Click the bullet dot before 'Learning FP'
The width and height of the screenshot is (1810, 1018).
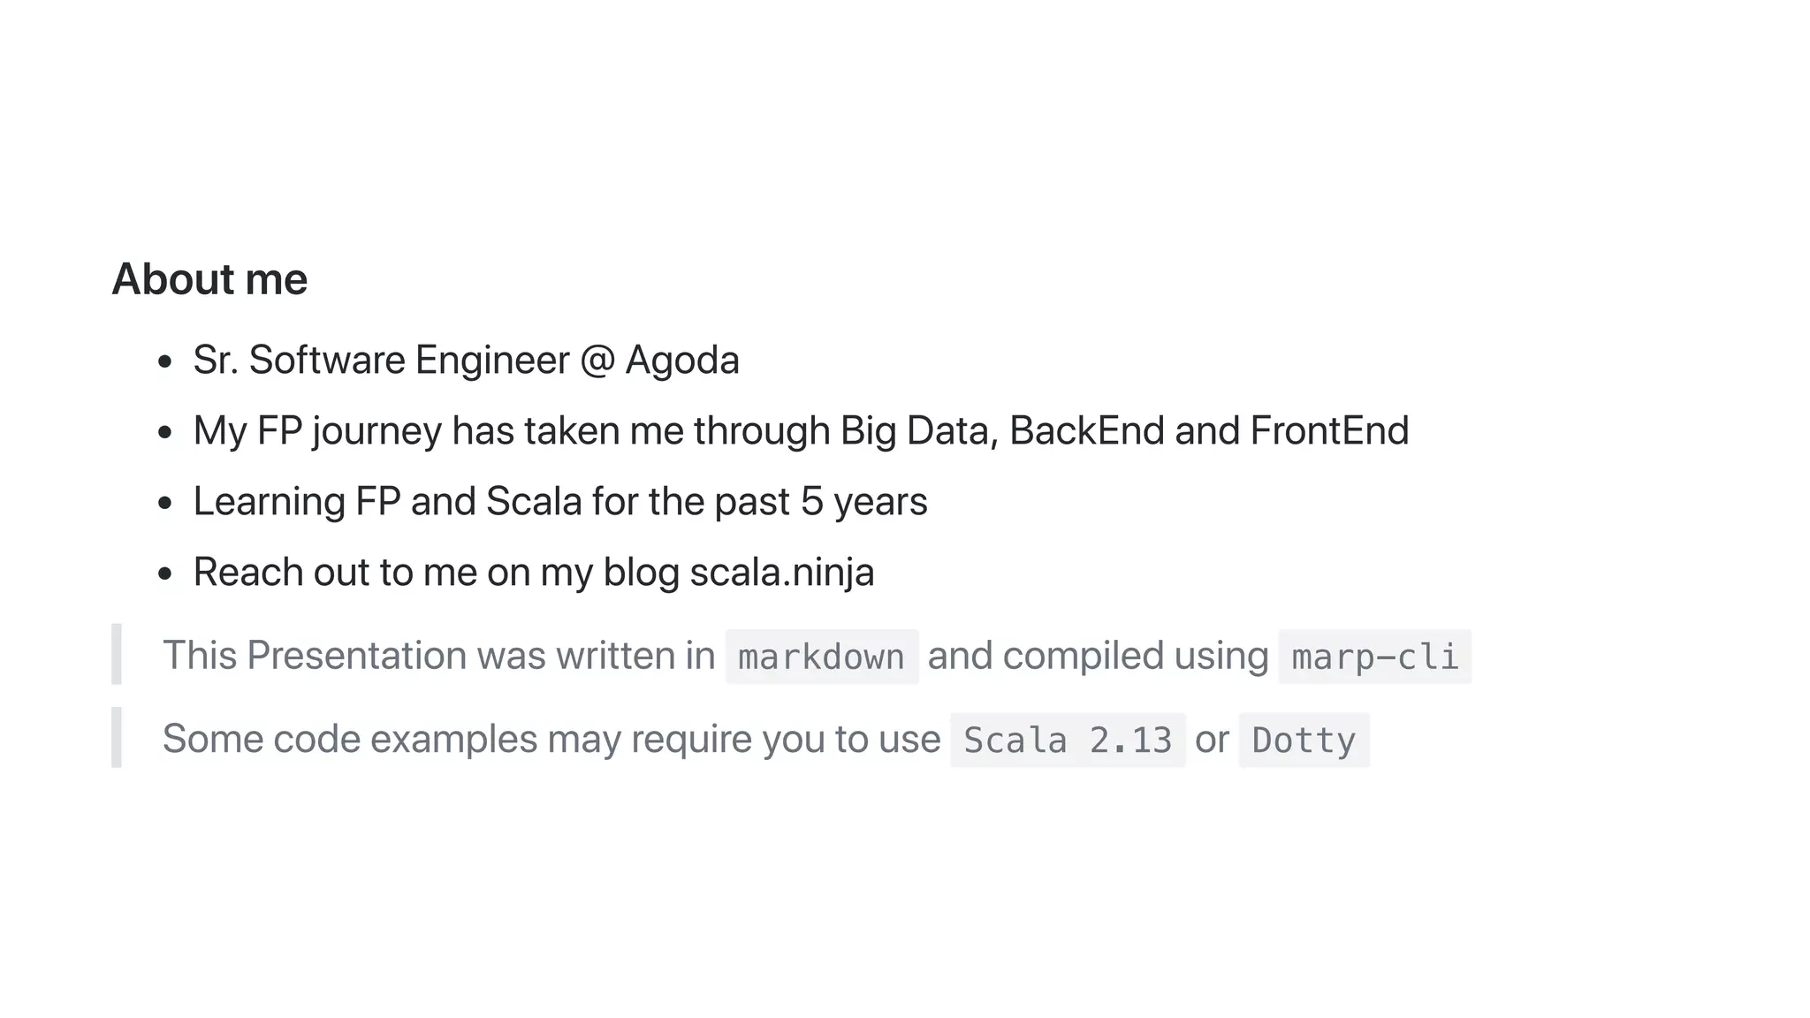pos(164,504)
